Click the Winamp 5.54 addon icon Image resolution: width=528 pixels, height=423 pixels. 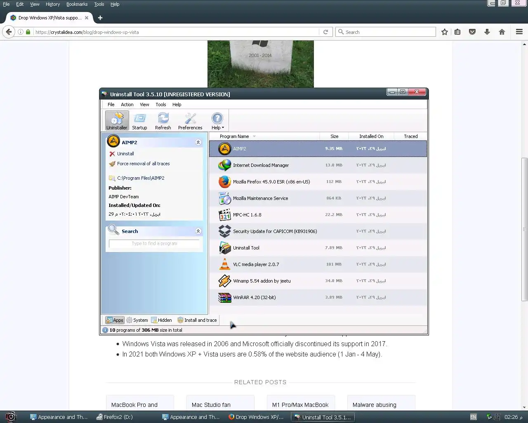coord(224,281)
